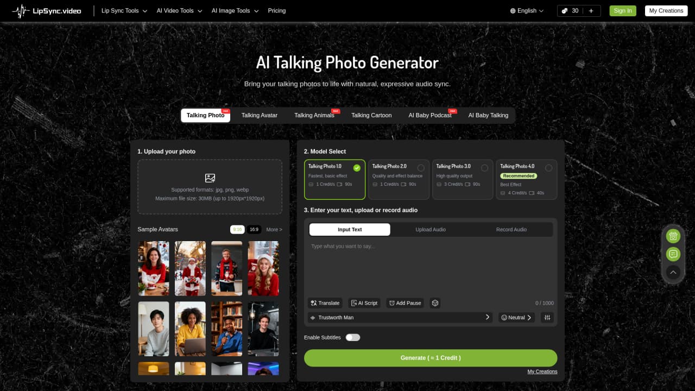Click the My Creations link below Generate

(542, 372)
